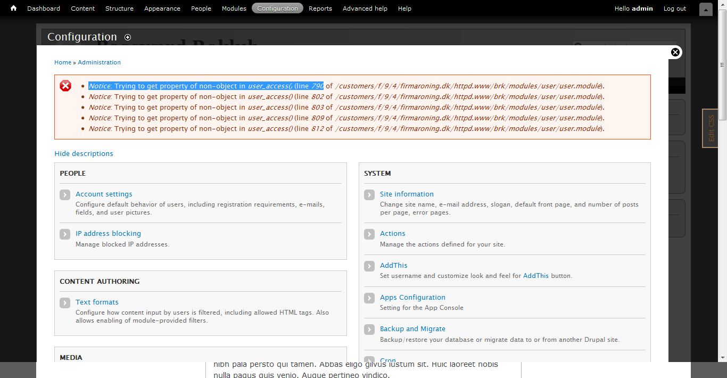Click the SYSTEM section heading
The width and height of the screenshot is (727, 378).
point(377,174)
